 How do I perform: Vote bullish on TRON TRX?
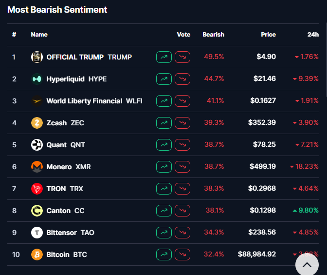click(x=164, y=189)
